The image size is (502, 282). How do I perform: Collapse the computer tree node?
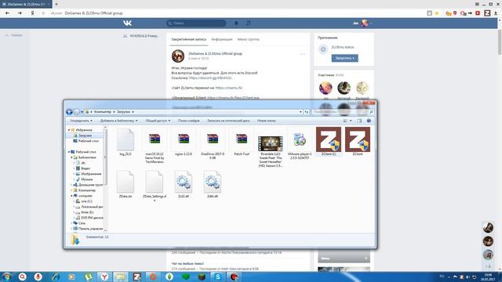pyautogui.click(x=71, y=196)
